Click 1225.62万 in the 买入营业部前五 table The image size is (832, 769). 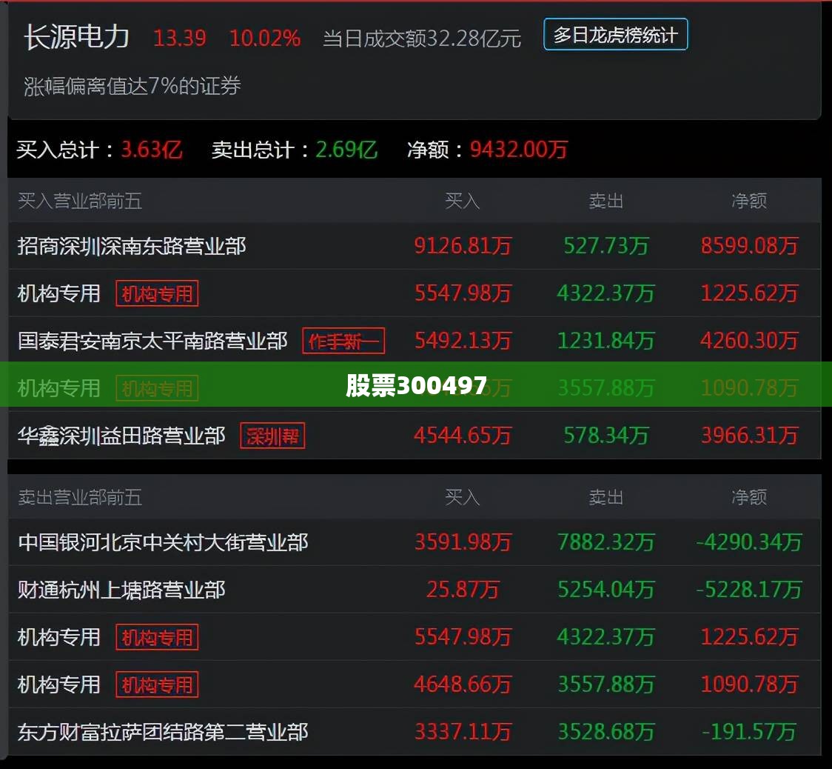click(749, 293)
